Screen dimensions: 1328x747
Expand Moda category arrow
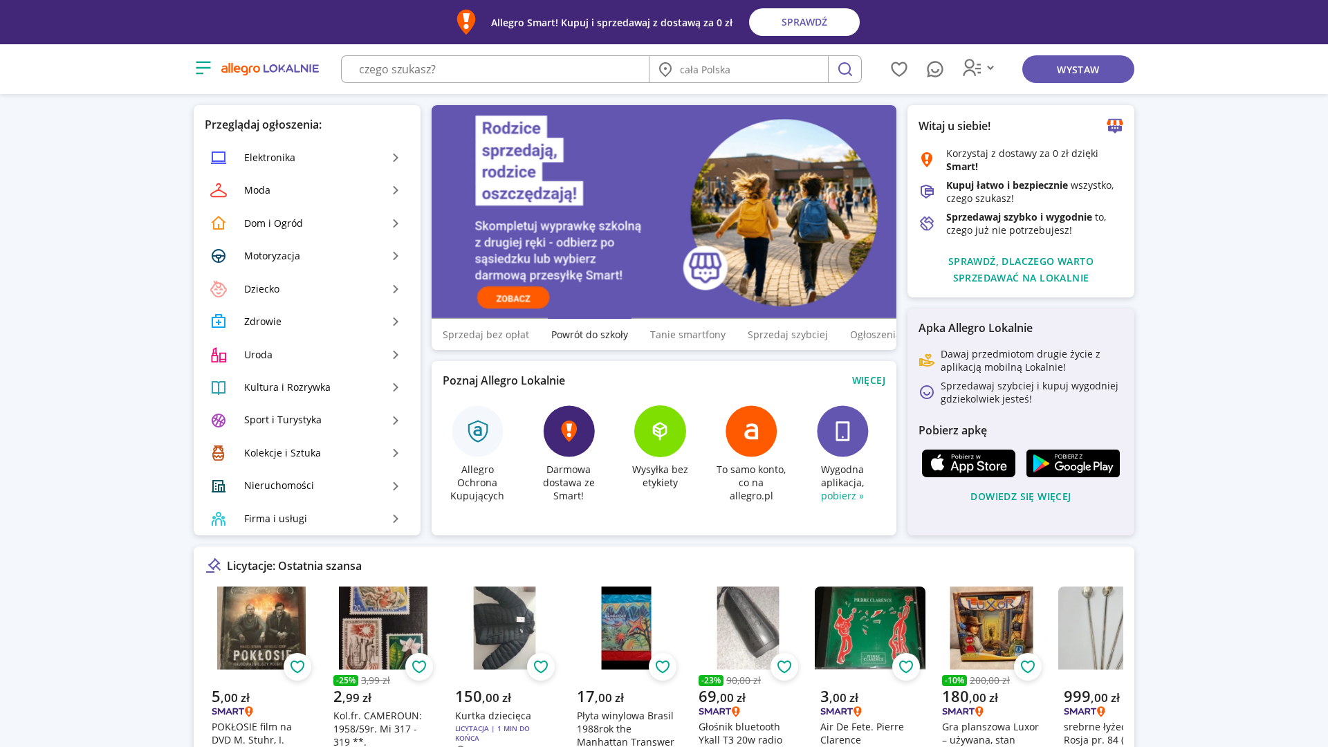[x=396, y=190]
